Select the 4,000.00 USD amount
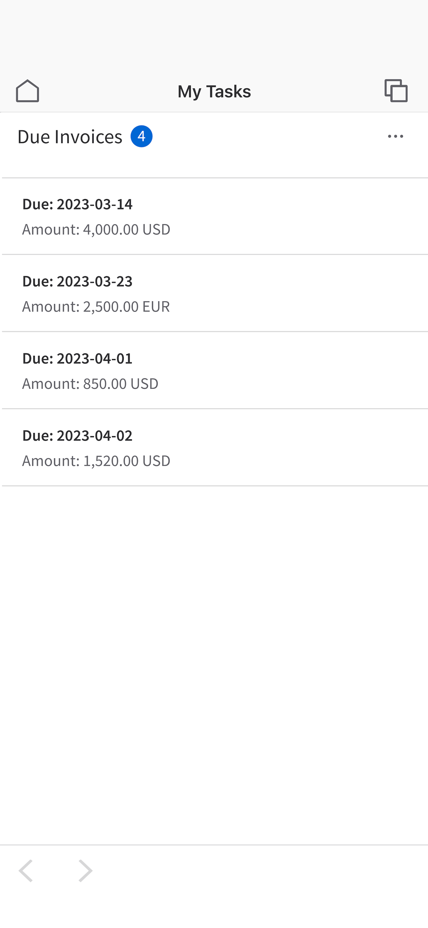428x928 pixels. pos(126,229)
